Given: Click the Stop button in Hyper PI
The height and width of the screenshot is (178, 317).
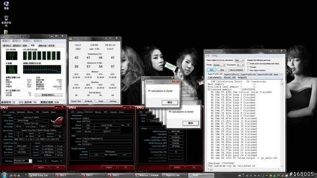Looking at the screenshot, I should coord(222,70).
